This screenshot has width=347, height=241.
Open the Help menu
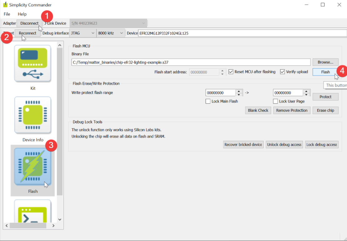22,14
